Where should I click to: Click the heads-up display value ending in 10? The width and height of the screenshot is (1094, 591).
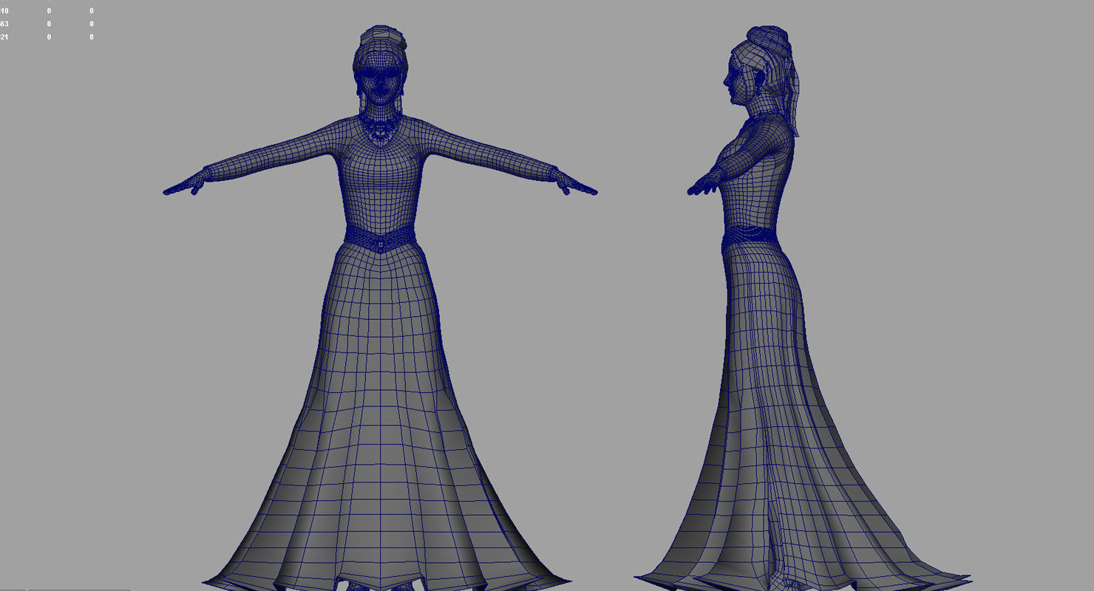(4, 11)
